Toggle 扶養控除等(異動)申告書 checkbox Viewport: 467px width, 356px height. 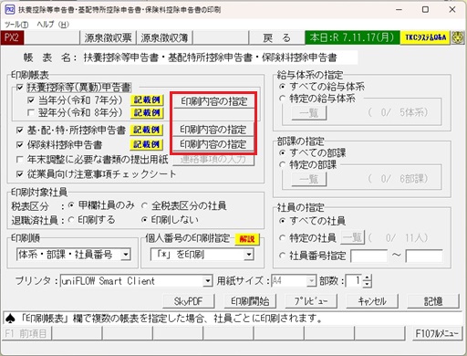pos(20,88)
